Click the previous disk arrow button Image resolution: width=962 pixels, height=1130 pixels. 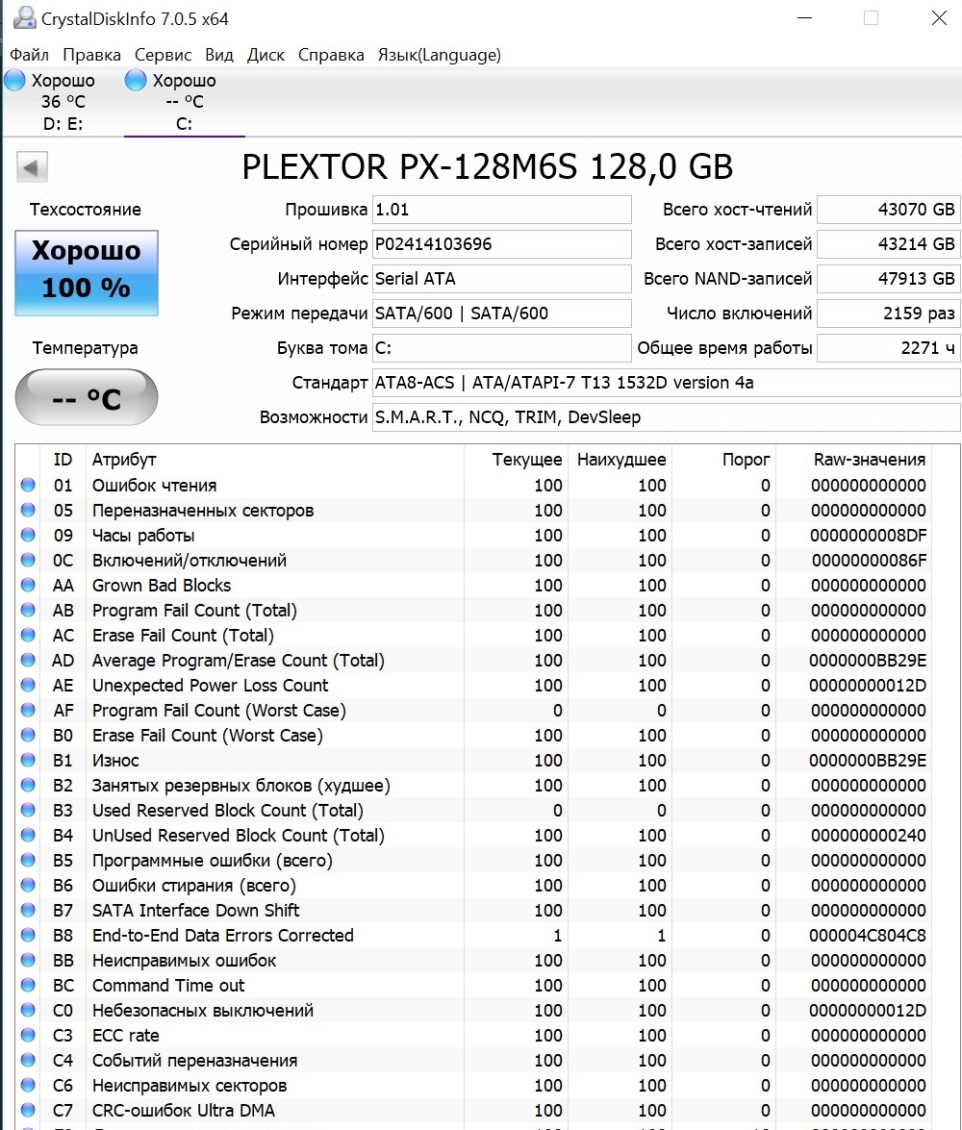32,167
